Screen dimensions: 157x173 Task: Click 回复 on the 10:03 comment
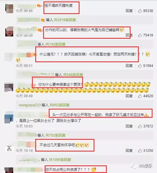(x=129, y=126)
